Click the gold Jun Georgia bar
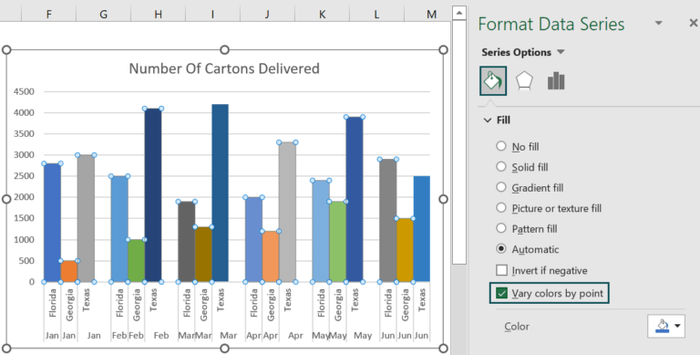This screenshot has width=700, height=355. [x=405, y=250]
